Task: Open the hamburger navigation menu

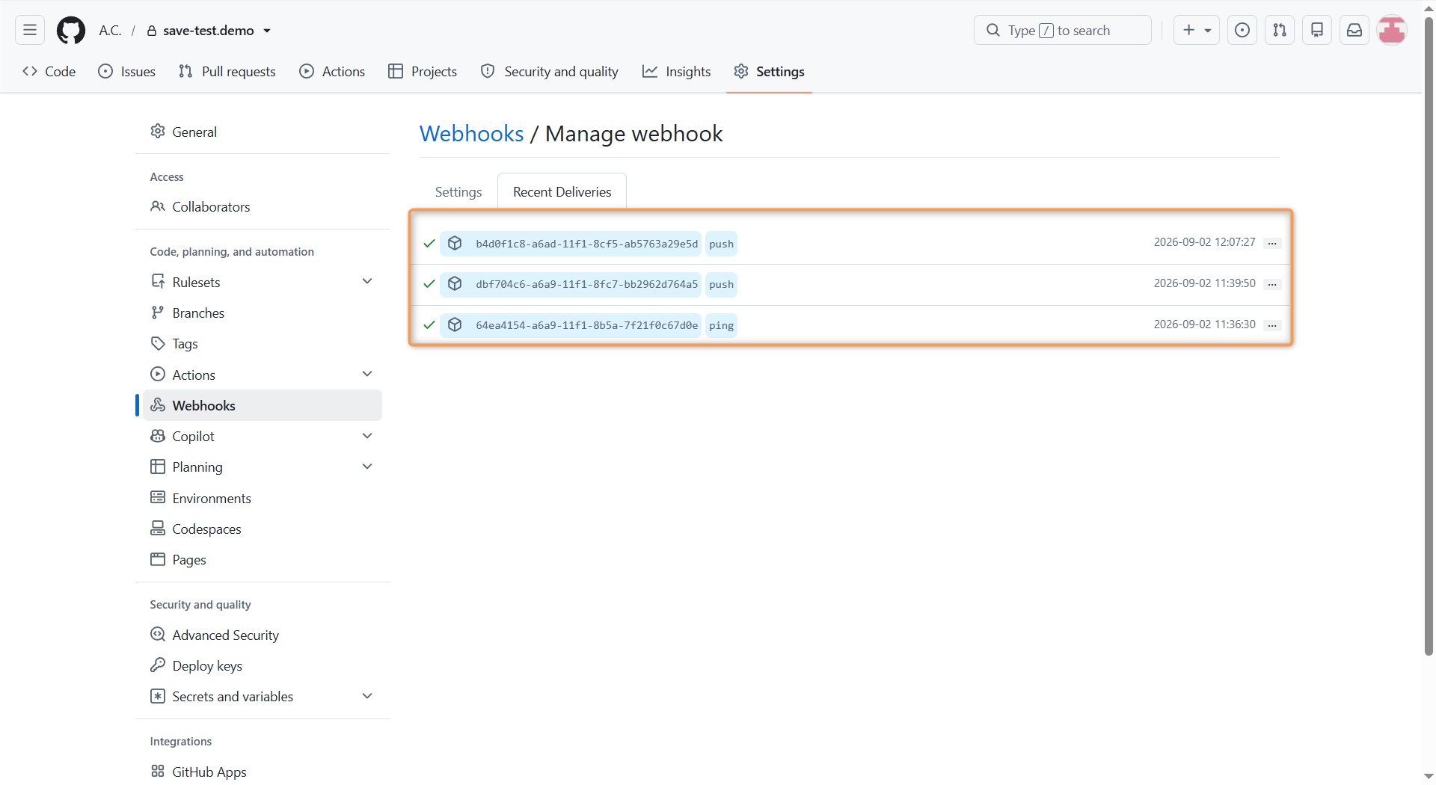Action: (x=30, y=30)
